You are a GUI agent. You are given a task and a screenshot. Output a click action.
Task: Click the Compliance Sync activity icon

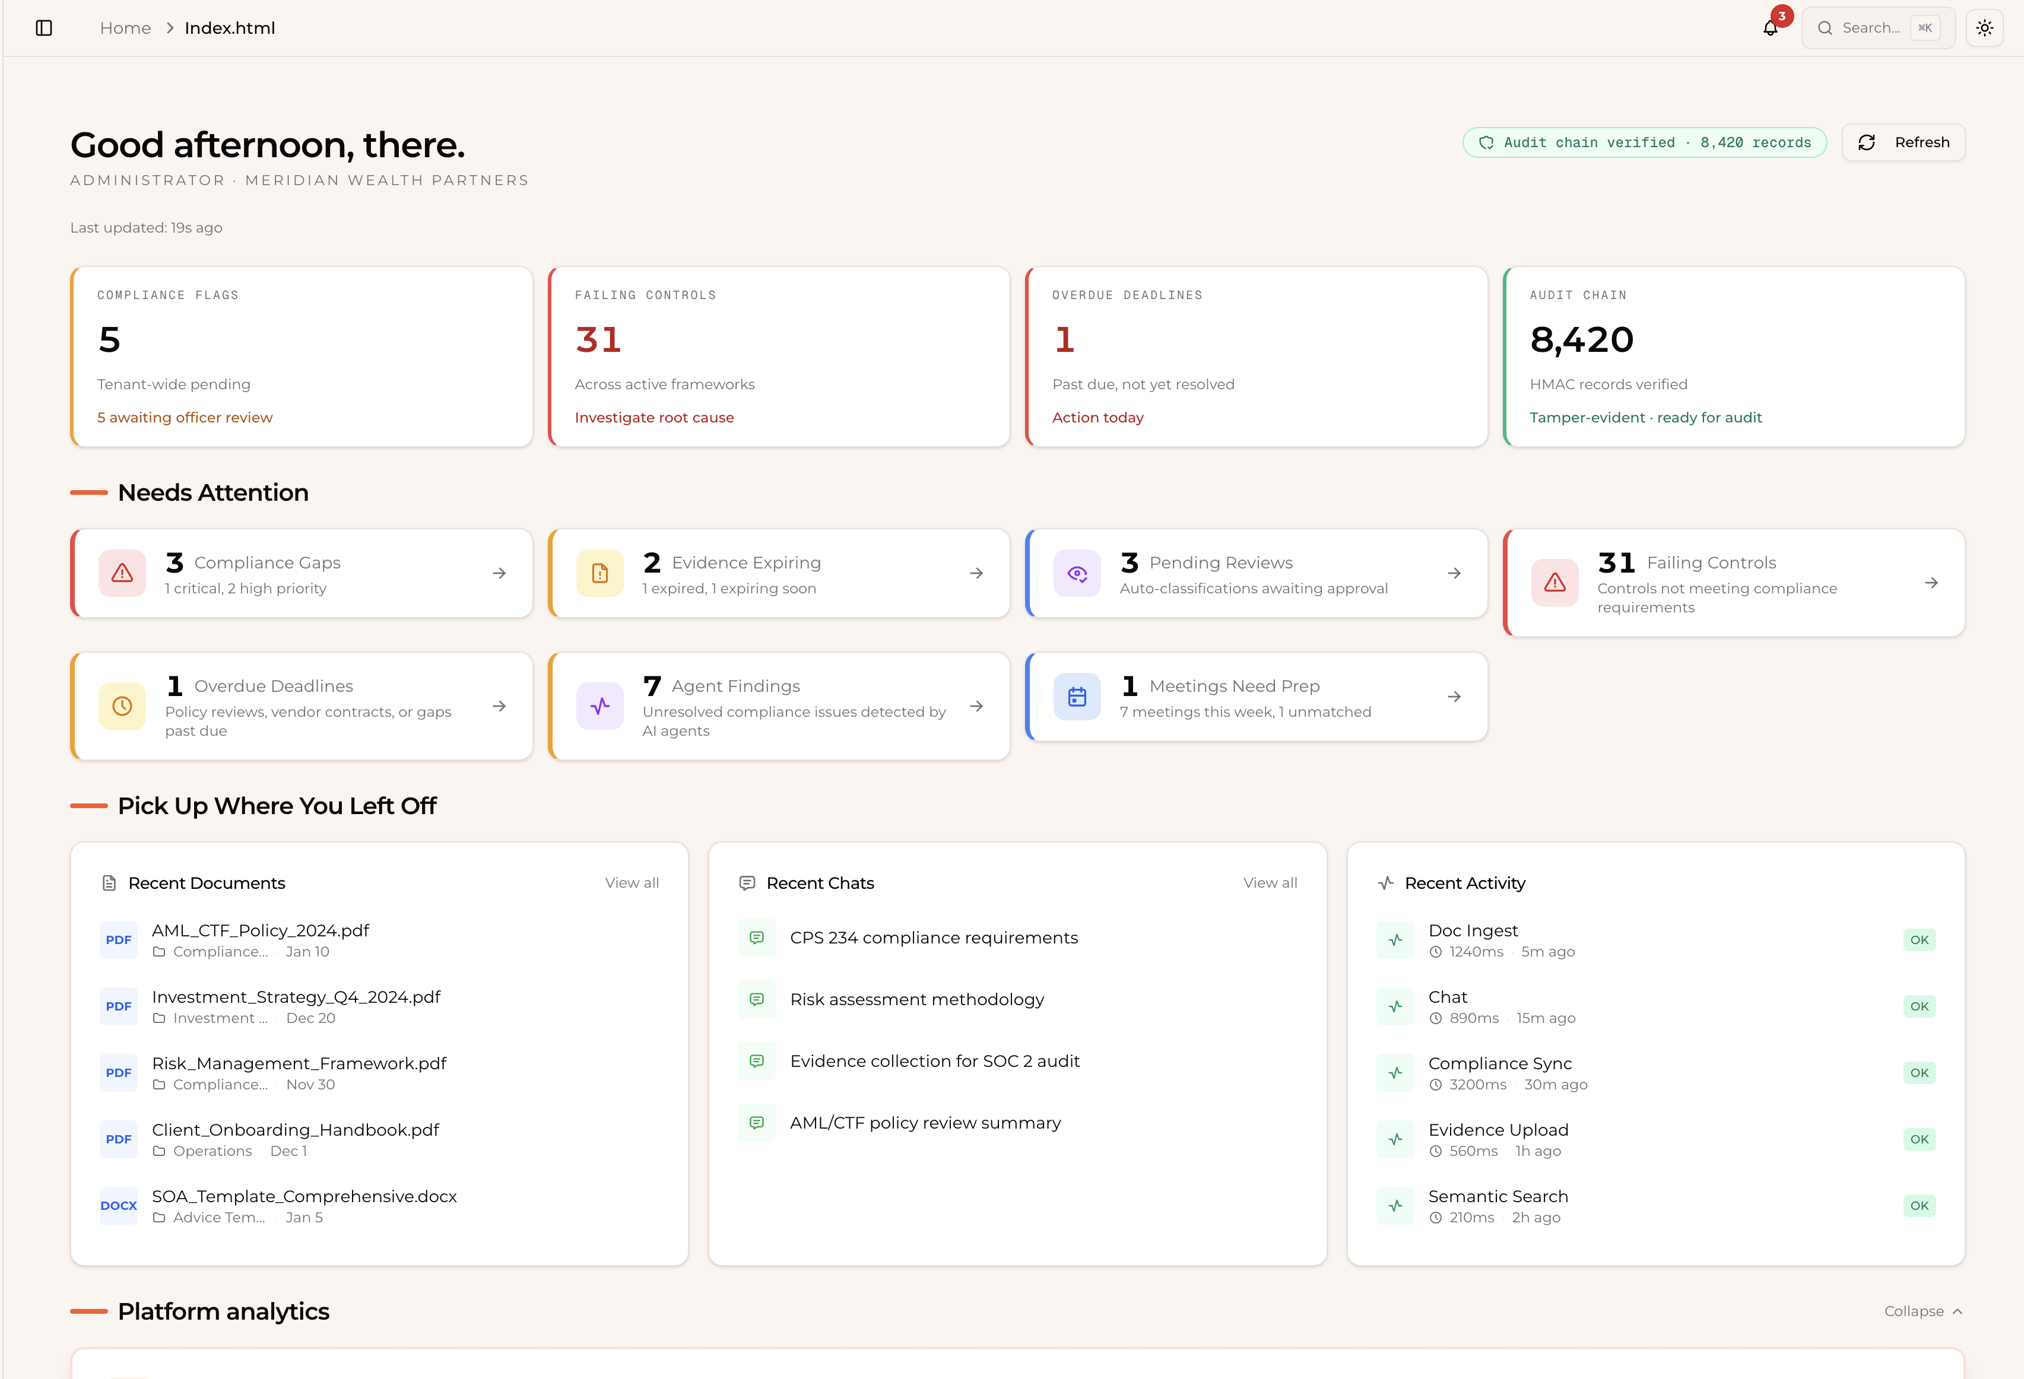[1395, 1073]
